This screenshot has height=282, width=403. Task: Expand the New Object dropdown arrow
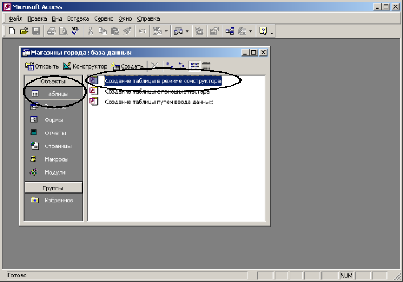point(251,31)
